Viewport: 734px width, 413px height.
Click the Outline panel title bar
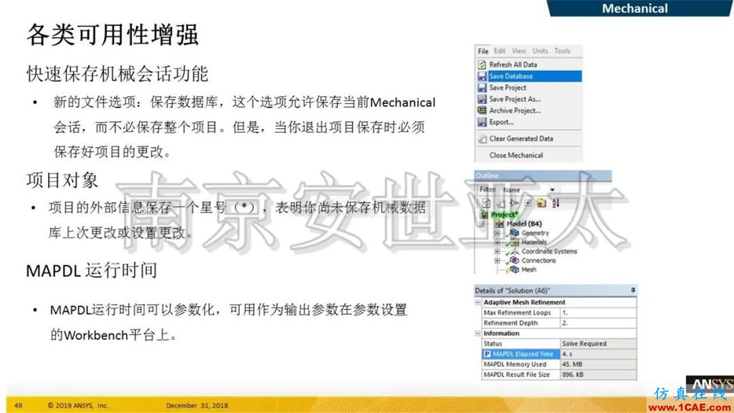[x=543, y=176]
